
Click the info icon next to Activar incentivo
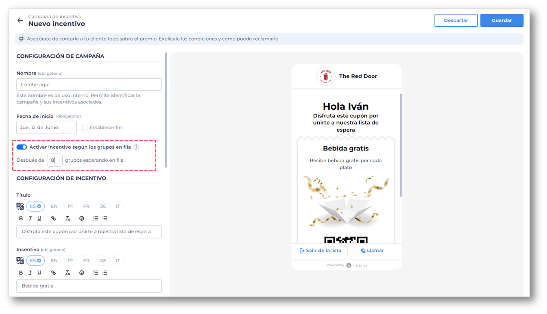click(137, 147)
